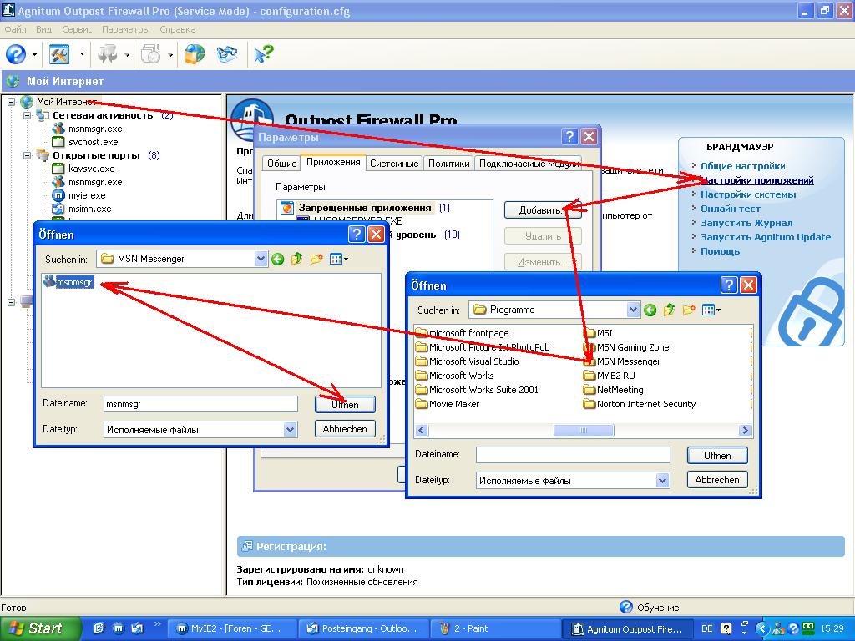The height and width of the screenshot is (641, 855).
Task: Click Abbrechen in MSN Messenger dialog
Action: point(345,429)
